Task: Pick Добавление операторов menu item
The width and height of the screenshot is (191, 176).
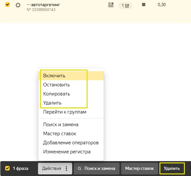Action: pyautogui.click(x=71, y=143)
